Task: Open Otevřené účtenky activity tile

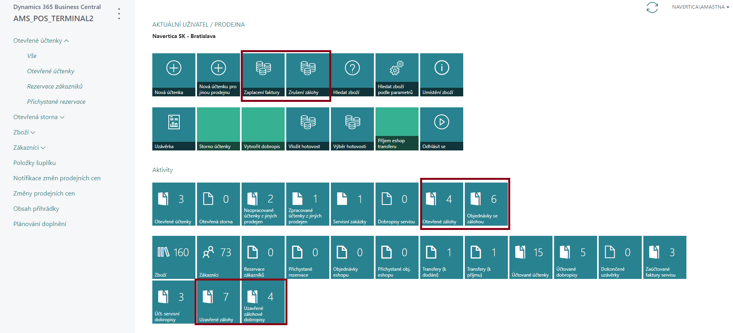Action: [x=174, y=204]
